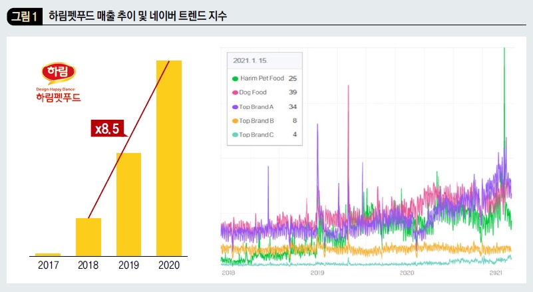This screenshot has width=533, height=292.
Task: Click the Harim Pet Food value 25
Action: pos(293,78)
